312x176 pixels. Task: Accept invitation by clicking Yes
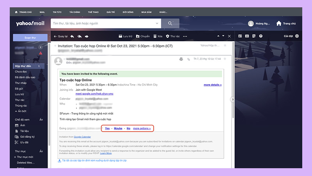pyautogui.click(x=107, y=128)
